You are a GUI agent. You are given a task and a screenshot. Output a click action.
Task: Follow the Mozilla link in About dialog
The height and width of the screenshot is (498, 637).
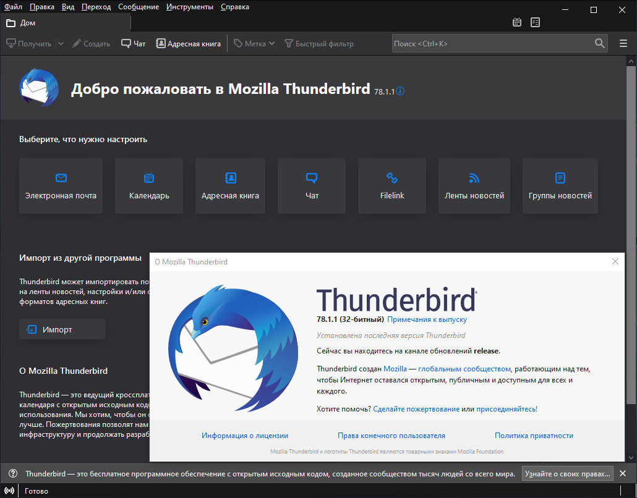pos(395,368)
